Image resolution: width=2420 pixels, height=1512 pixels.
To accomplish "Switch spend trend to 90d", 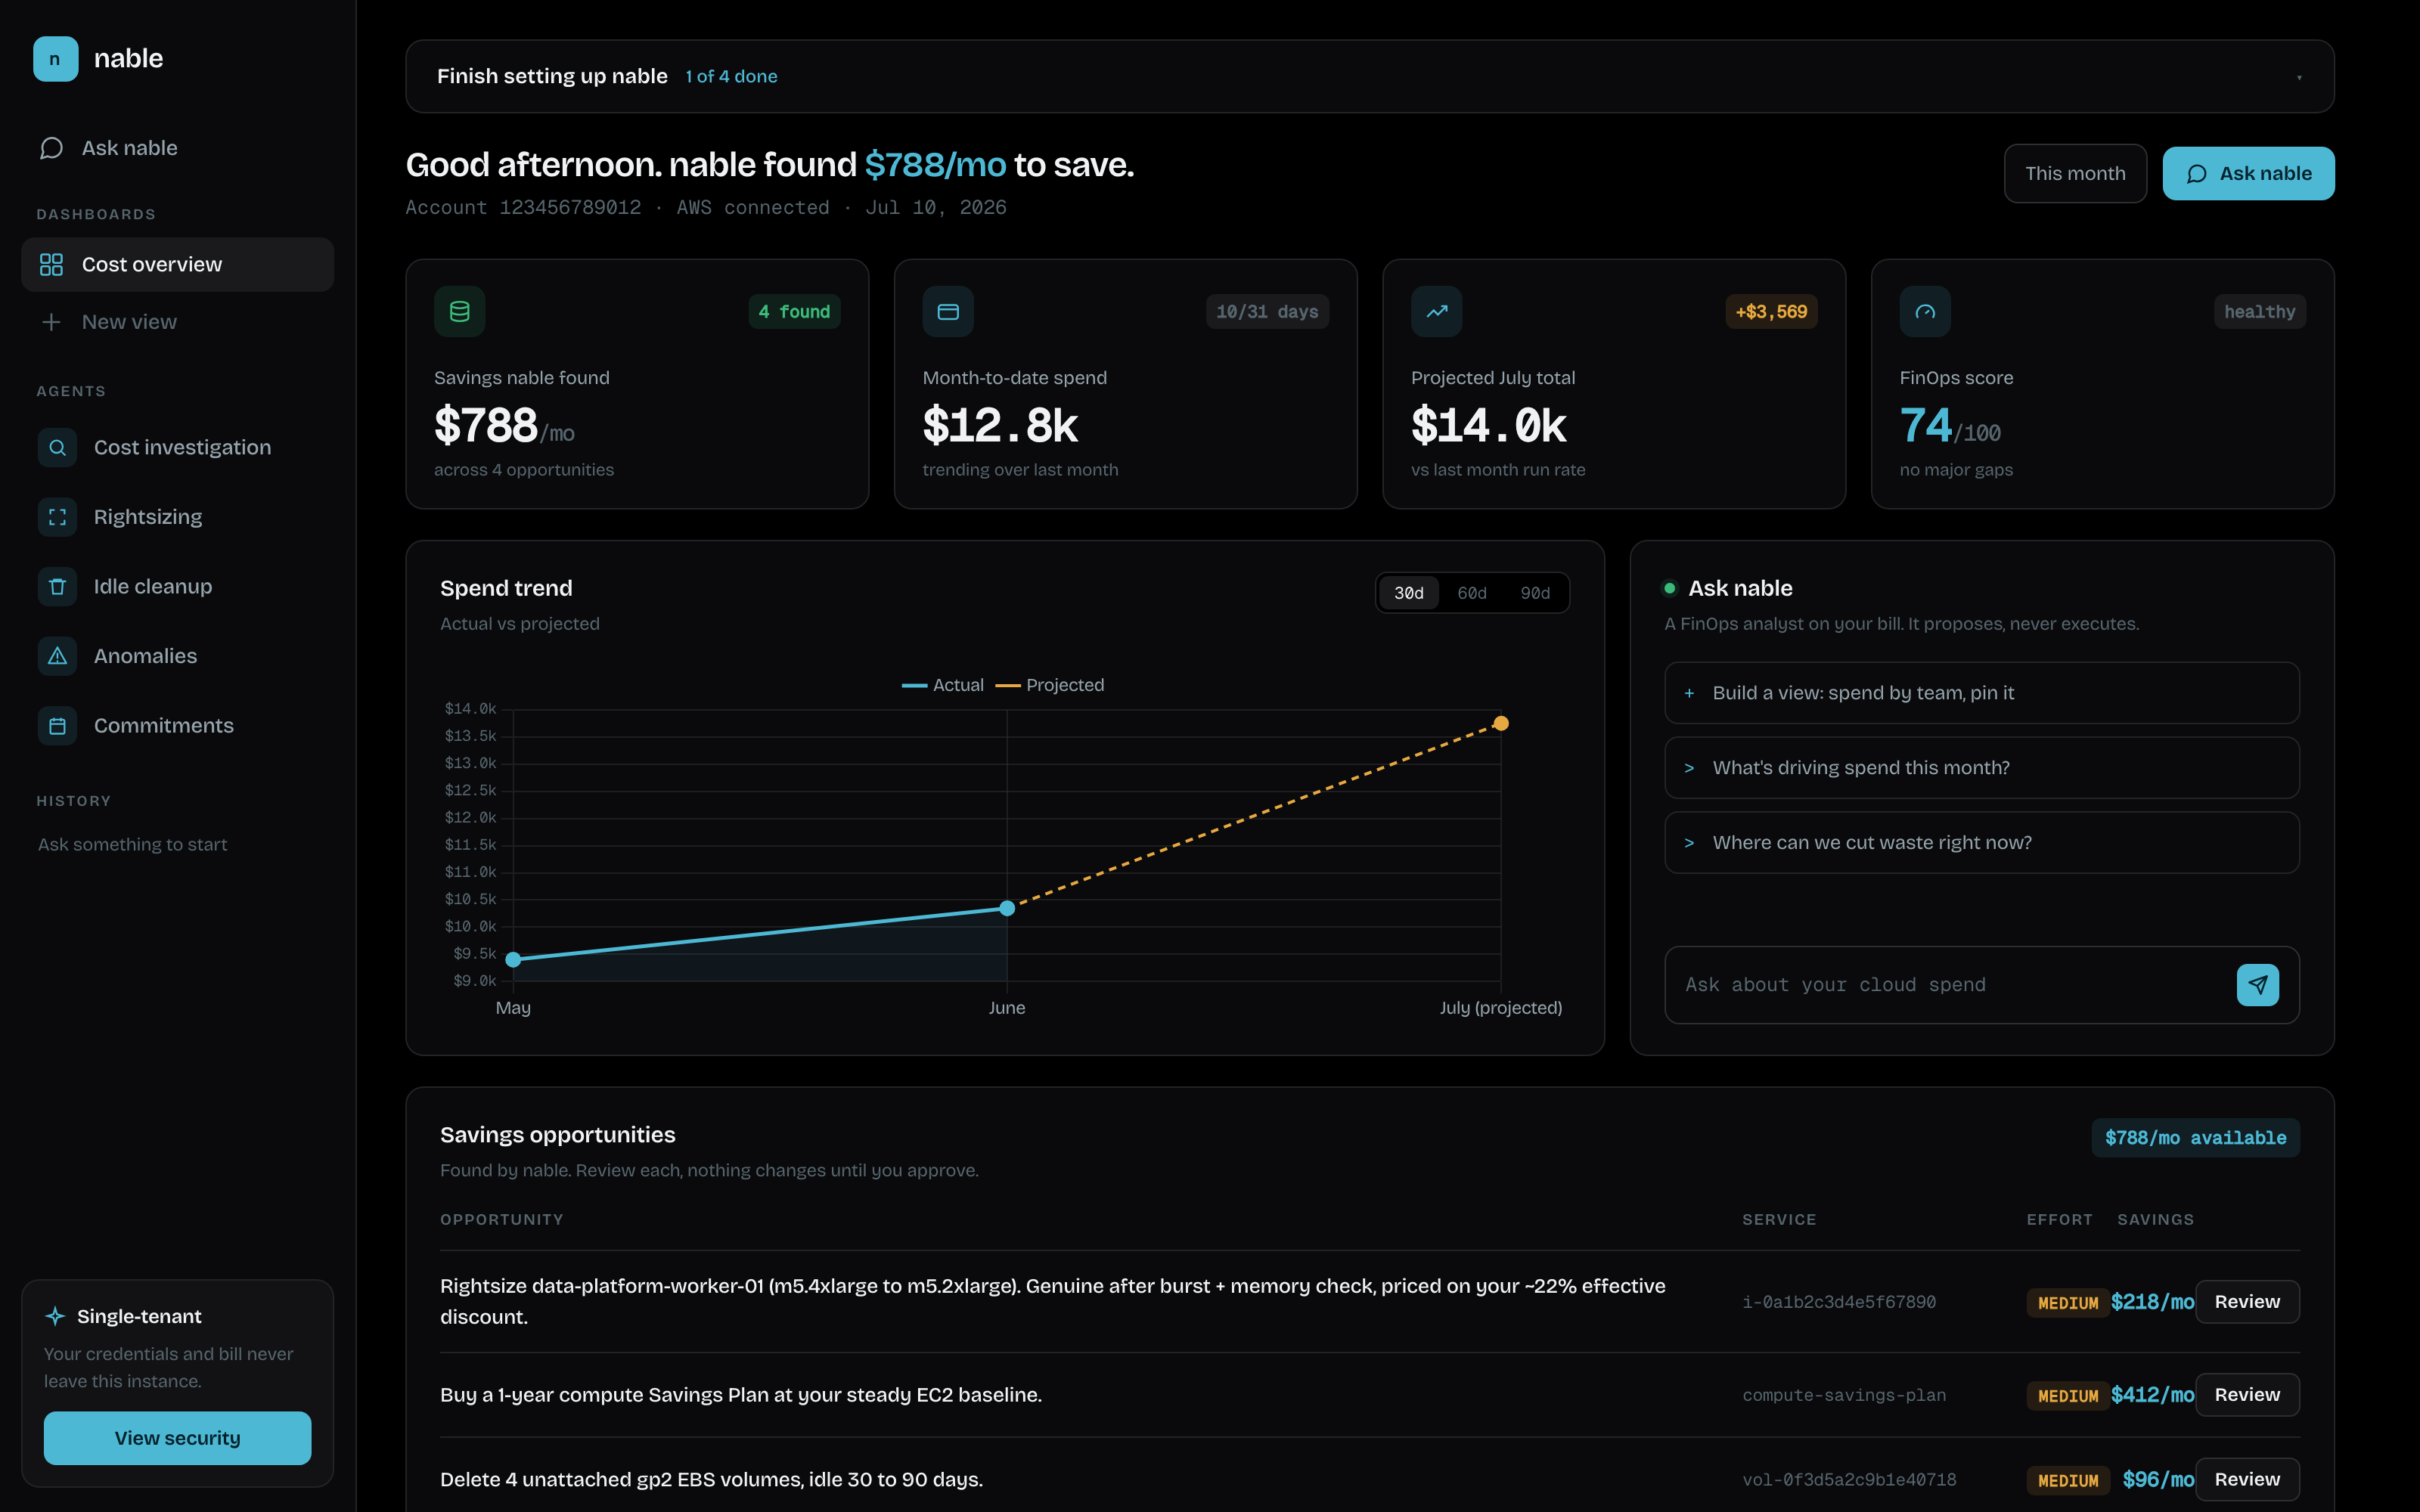I will click(x=1535, y=593).
